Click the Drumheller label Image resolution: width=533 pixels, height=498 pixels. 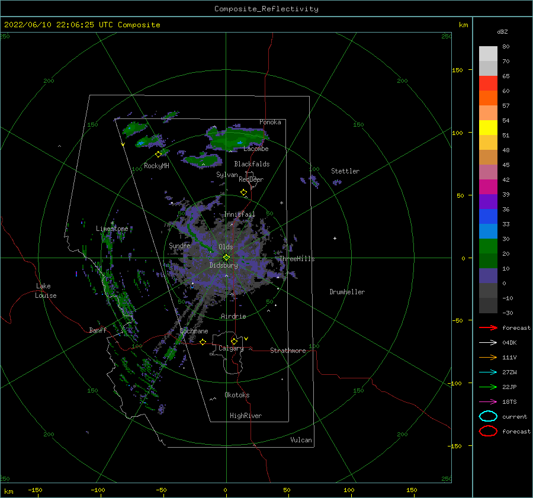click(x=347, y=292)
